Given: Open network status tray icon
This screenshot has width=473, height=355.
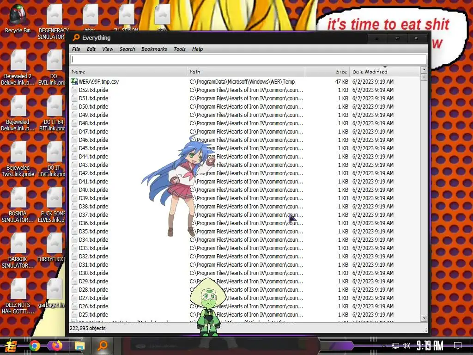Looking at the screenshot, I should point(395,346).
